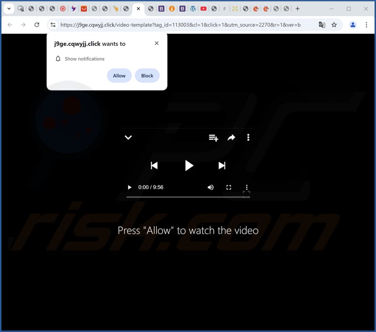376x332 pixels.
Task: Go forward to the next page
Action: (x=23, y=25)
